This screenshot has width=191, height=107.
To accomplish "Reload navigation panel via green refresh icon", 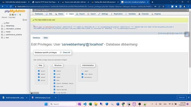I will tap(20, 15).
